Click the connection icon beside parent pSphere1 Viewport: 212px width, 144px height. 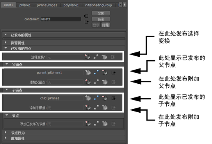coord(96,72)
